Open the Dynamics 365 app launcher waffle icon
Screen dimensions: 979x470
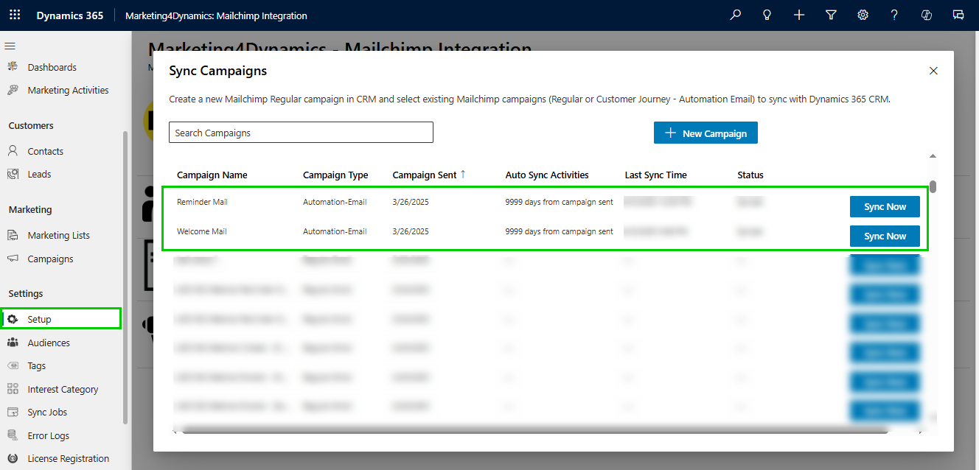(x=14, y=14)
